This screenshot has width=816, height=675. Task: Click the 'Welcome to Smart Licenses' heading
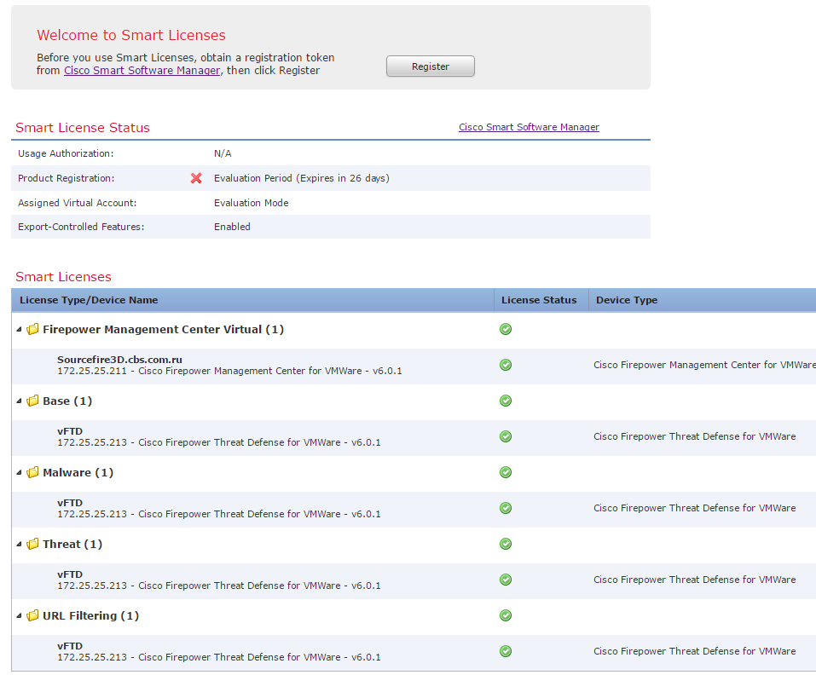[131, 35]
